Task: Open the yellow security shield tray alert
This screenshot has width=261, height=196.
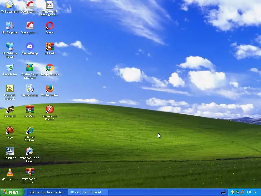Action: pyautogui.click(x=233, y=192)
